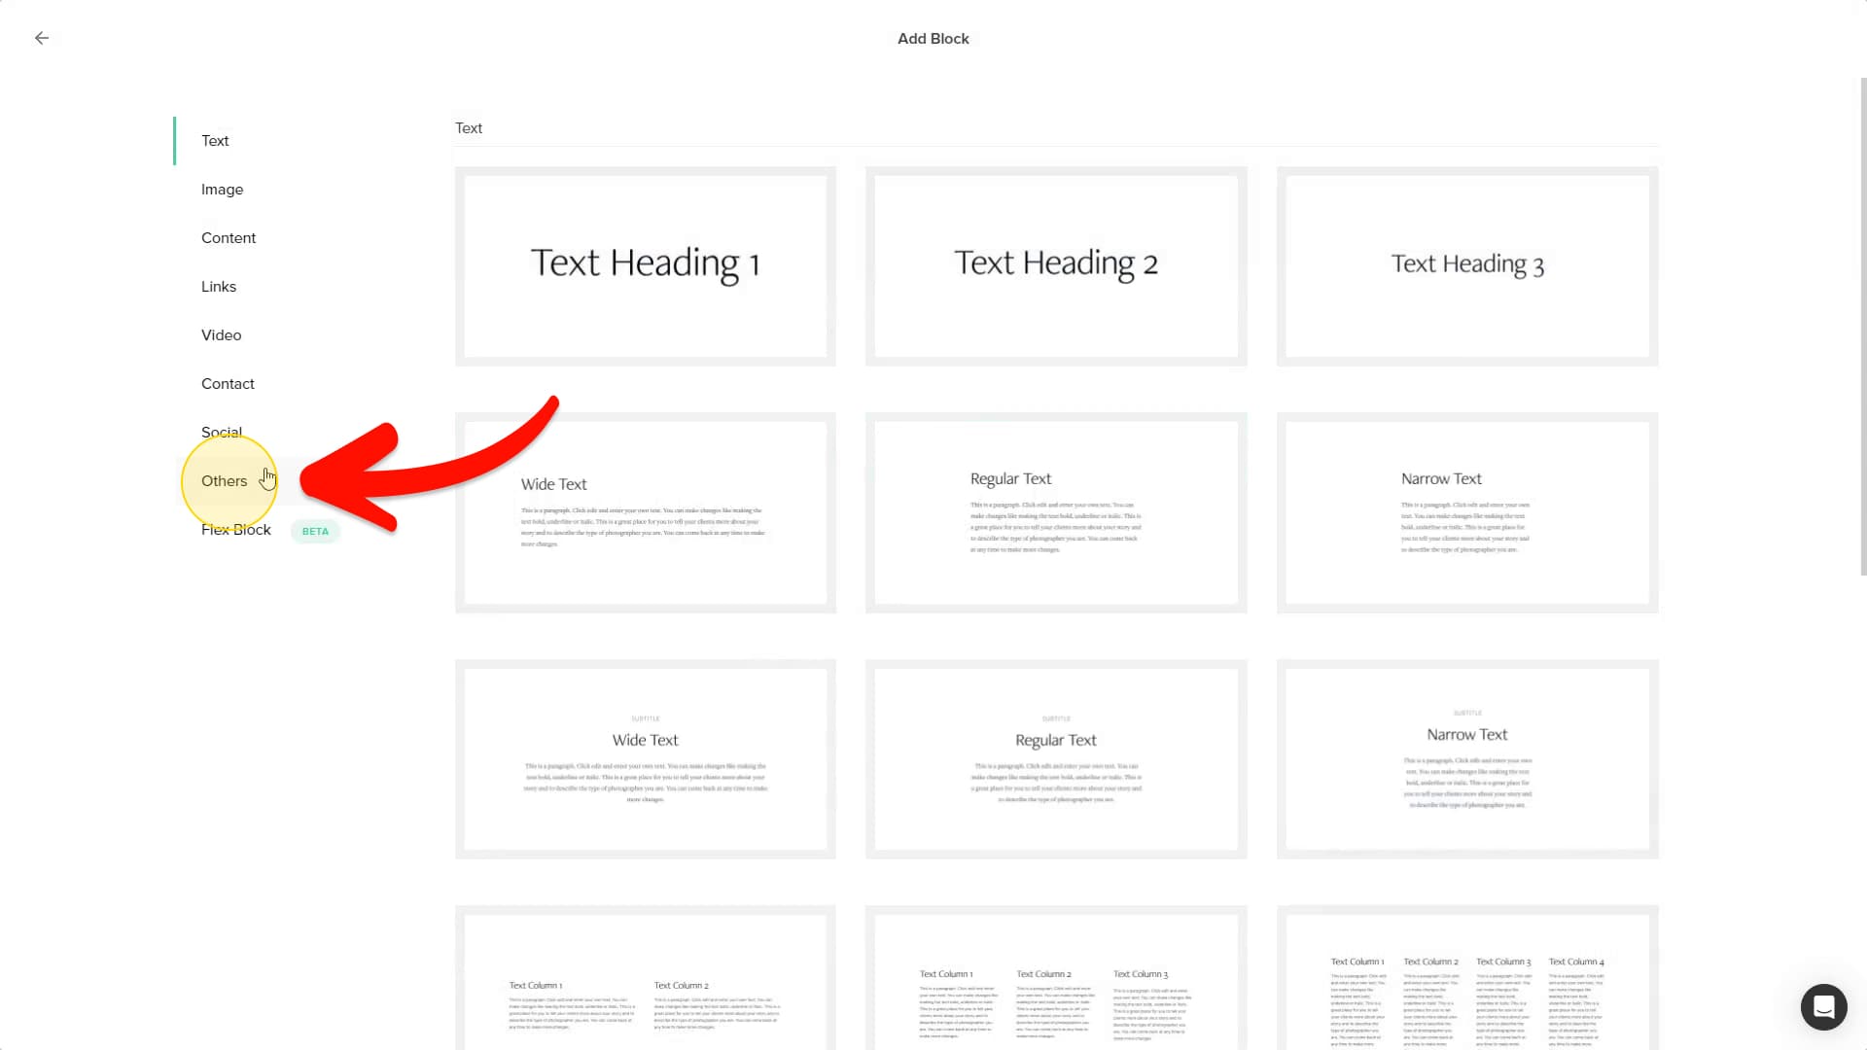The width and height of the screenshot is (1867, 1050).
Task: Pick the left-aligned Narrow Text block
Action: point(1467,512)
